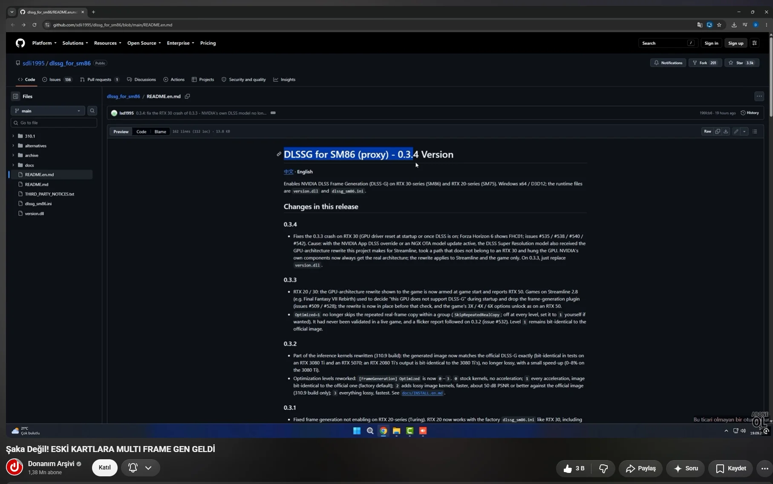Viewport: 773px width, 484px height.
Task: Click the translate page icon in address bar
Action: click(x=700, y=25)
